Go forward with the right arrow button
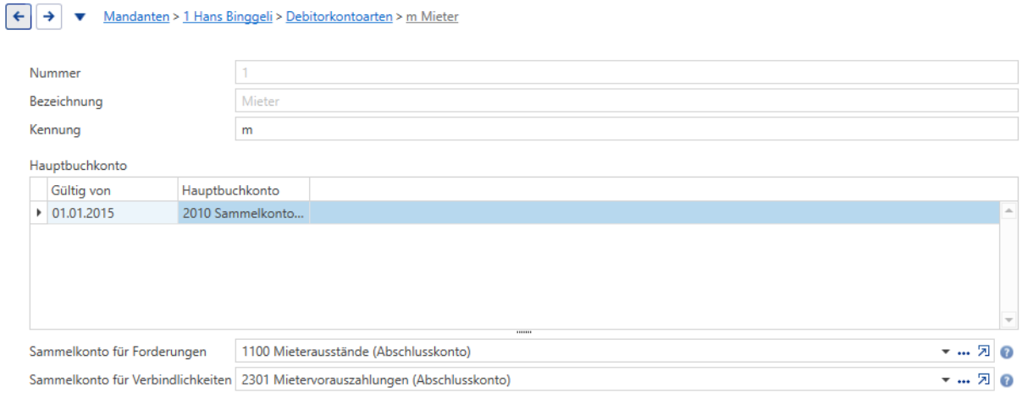1022x393 pixels. click(x=49, y=16)
